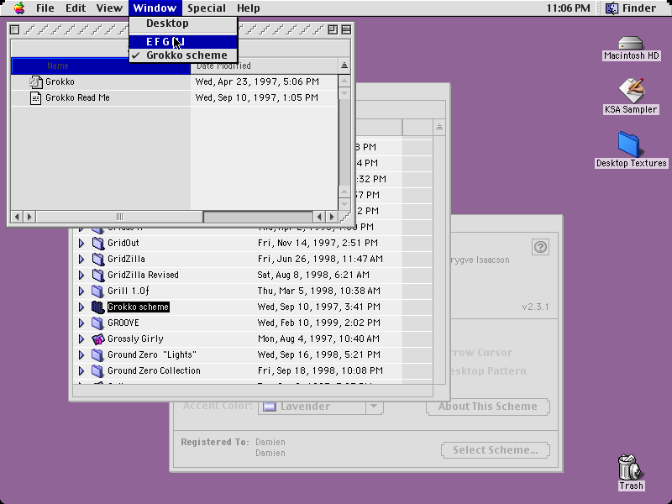Click the Ground Zero "Lights" folder icon
This screenshot has width=672, height=504.
tap(98, 354)
